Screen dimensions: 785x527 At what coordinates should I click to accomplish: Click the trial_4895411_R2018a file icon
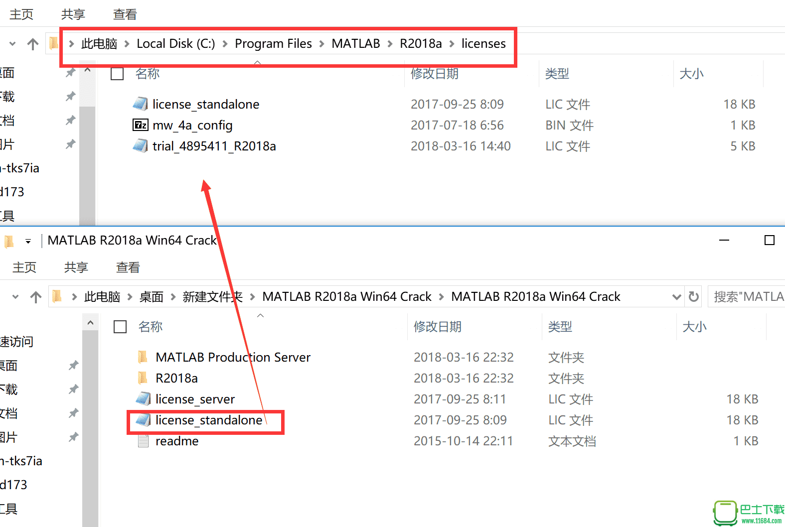pyautogui.click(x=140, y=146)
